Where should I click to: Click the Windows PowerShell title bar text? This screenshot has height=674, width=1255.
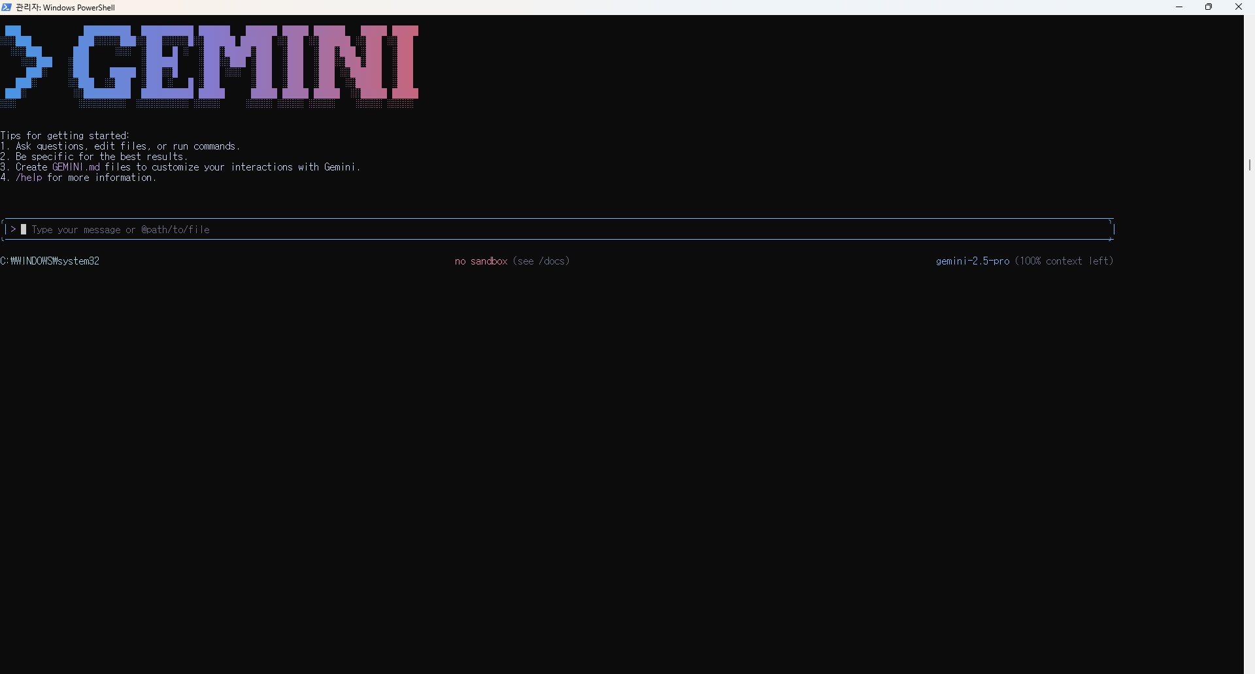click(64, 7)
